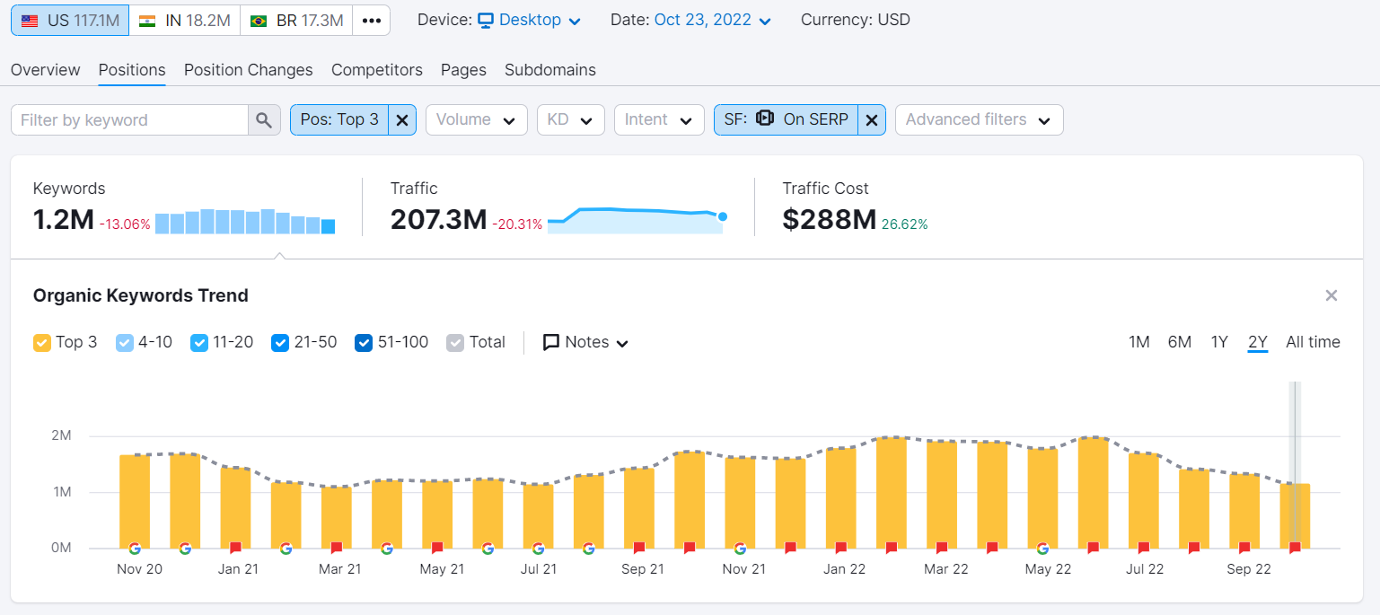This screenshot has width=1380, height=615.
Task: Expand the KD filter dropdown
Action: pyautogui.click(x=571, y=119)
